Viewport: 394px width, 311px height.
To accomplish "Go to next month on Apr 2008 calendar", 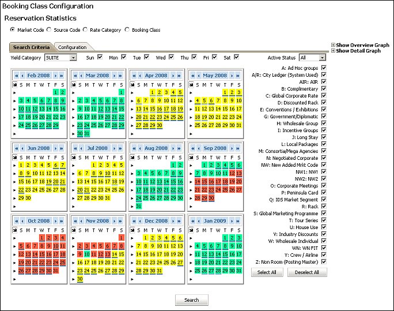I will coord(172,76).
